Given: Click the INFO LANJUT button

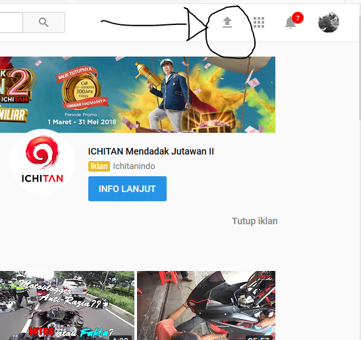Looking at the screenshot, I should pyautogui.click(x=127, y=189).
